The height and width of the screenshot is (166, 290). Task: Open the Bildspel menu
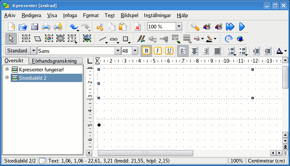click(128, 16)
